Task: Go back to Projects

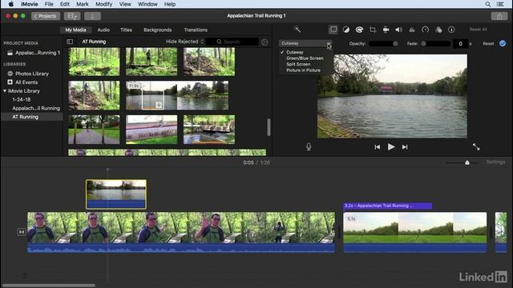Action: pos(46,16)
